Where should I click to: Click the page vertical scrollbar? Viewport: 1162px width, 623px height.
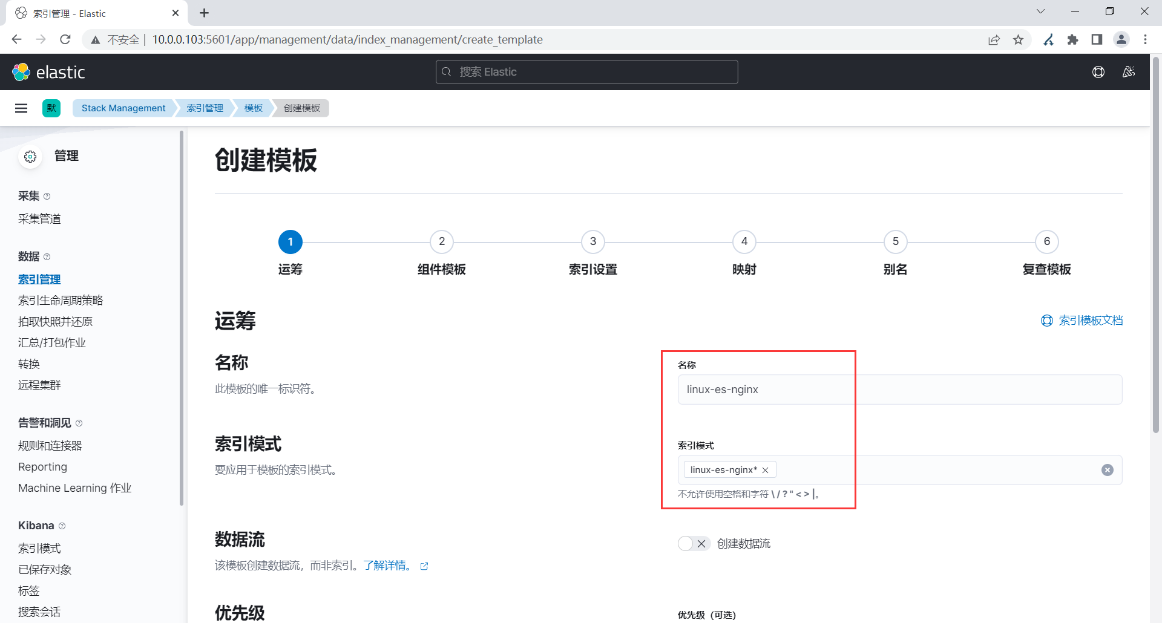click(1155, 245)
